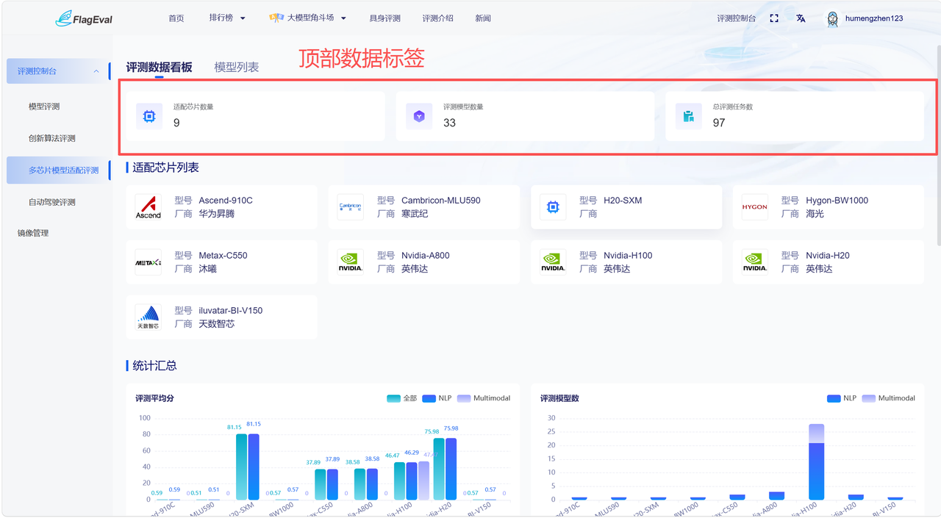Click the 适配芯片数量 value 9
Image resolution: width=941 pixels, height=518 pixels.
coord(176,123)
